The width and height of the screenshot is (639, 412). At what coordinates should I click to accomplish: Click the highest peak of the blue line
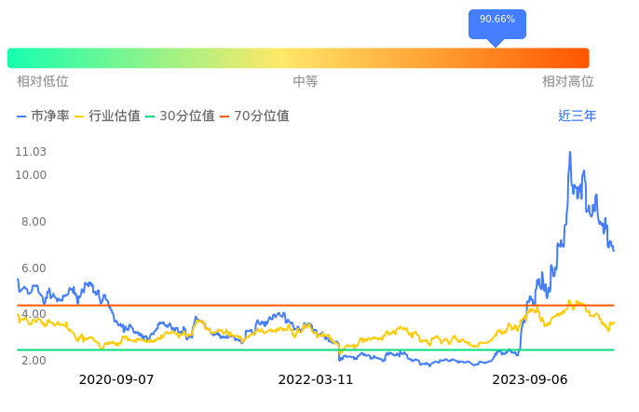pos(570,152)
